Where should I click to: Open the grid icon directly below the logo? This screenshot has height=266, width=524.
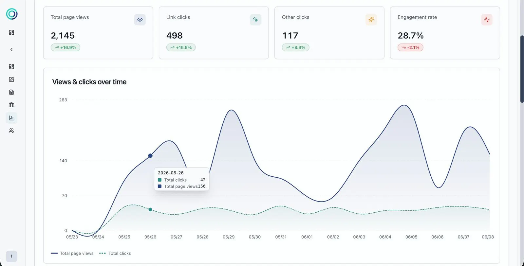pos(11,32)
